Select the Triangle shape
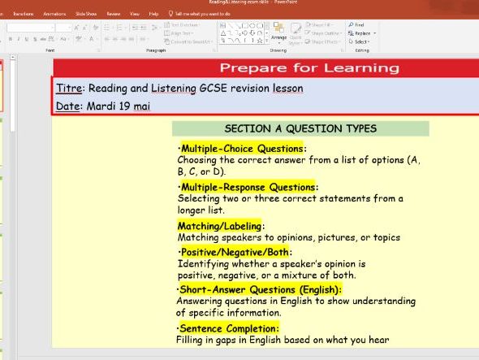479x360 pixels. coord(223,33)
